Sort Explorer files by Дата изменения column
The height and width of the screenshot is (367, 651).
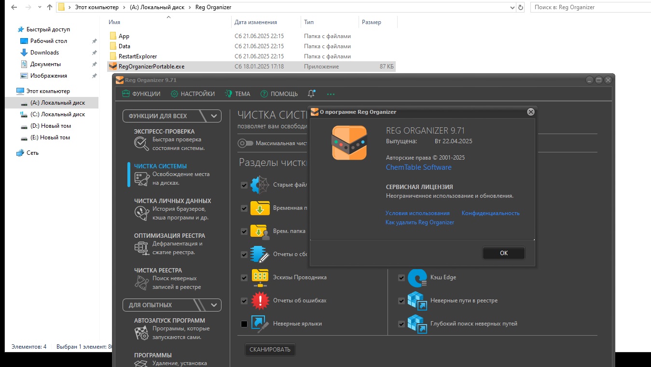(256, 22)
